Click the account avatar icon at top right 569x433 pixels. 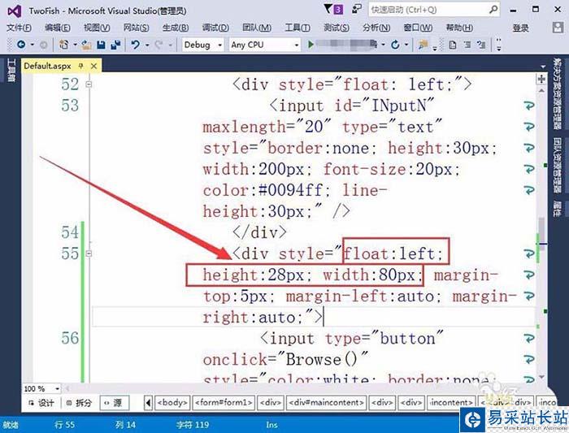pyautogui.click(x=558, y=28)
